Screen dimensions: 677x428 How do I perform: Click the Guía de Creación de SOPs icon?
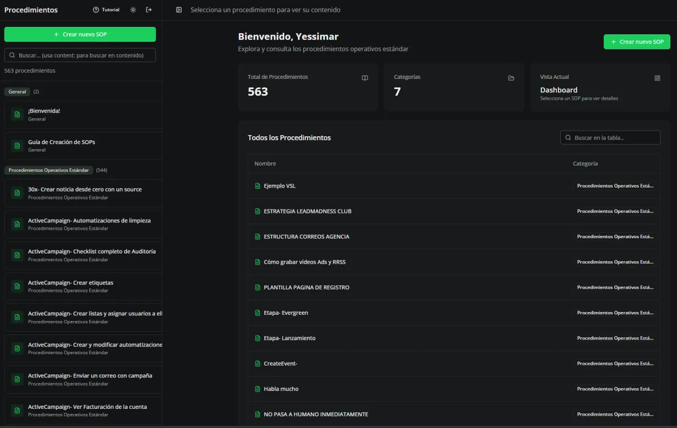pyautogui.click(x=17, y=146)
